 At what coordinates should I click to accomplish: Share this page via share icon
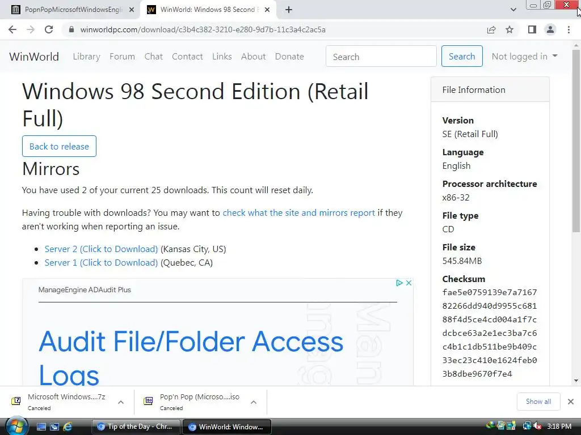pos(491,29)
